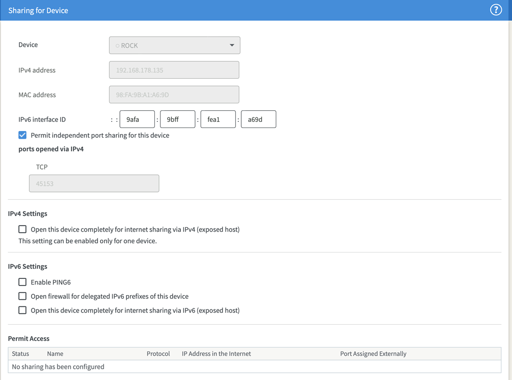This screenshot has height=380, width=512.
Task: Expand the ROCK device combo box arrow
Action: click(x=233, y=45)
